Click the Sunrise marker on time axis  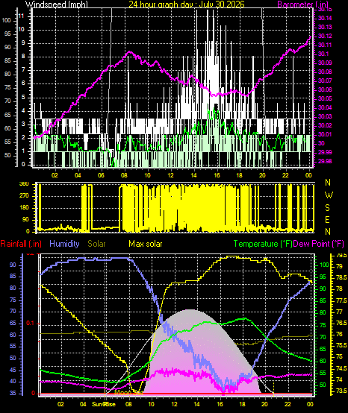coord(103,404)
